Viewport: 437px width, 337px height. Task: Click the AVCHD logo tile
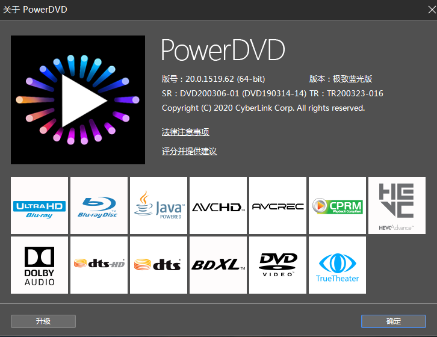point(218,205)
